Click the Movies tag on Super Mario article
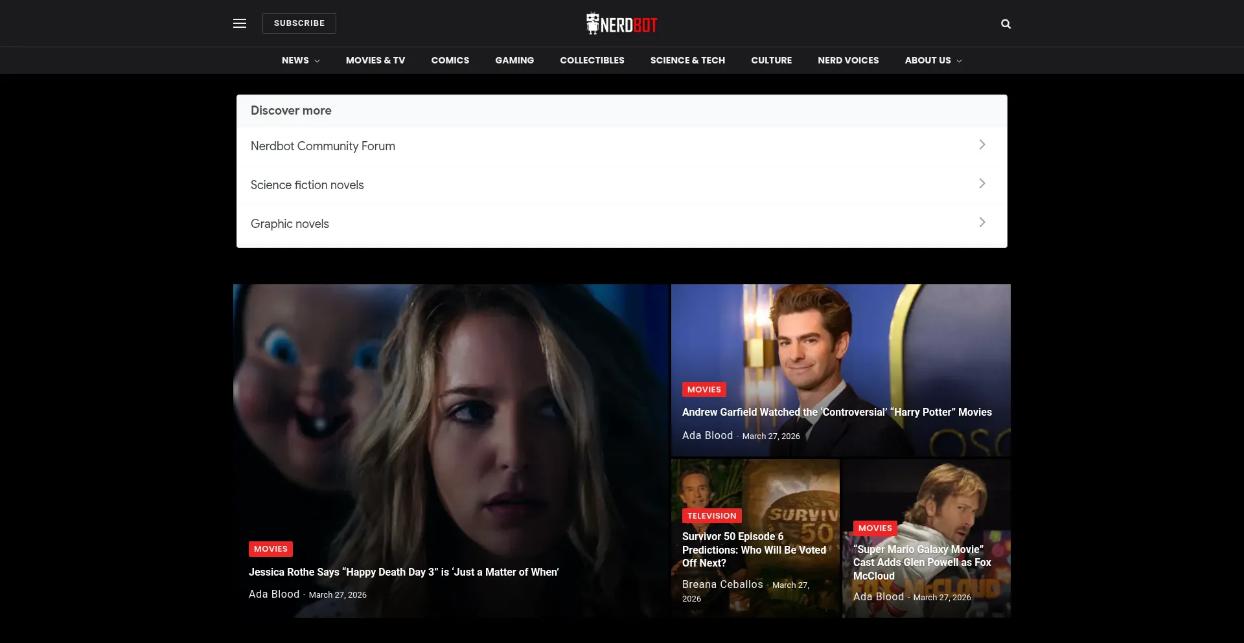Viewport: 1244px width, 643px height. tap(875, 528)
